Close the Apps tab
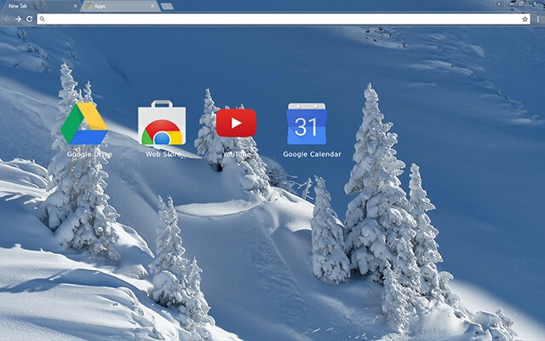 (x=152, y=6)
